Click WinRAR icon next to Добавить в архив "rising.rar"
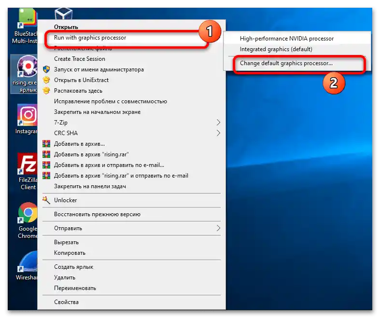 pyautogui.click(x=46, y=154)
